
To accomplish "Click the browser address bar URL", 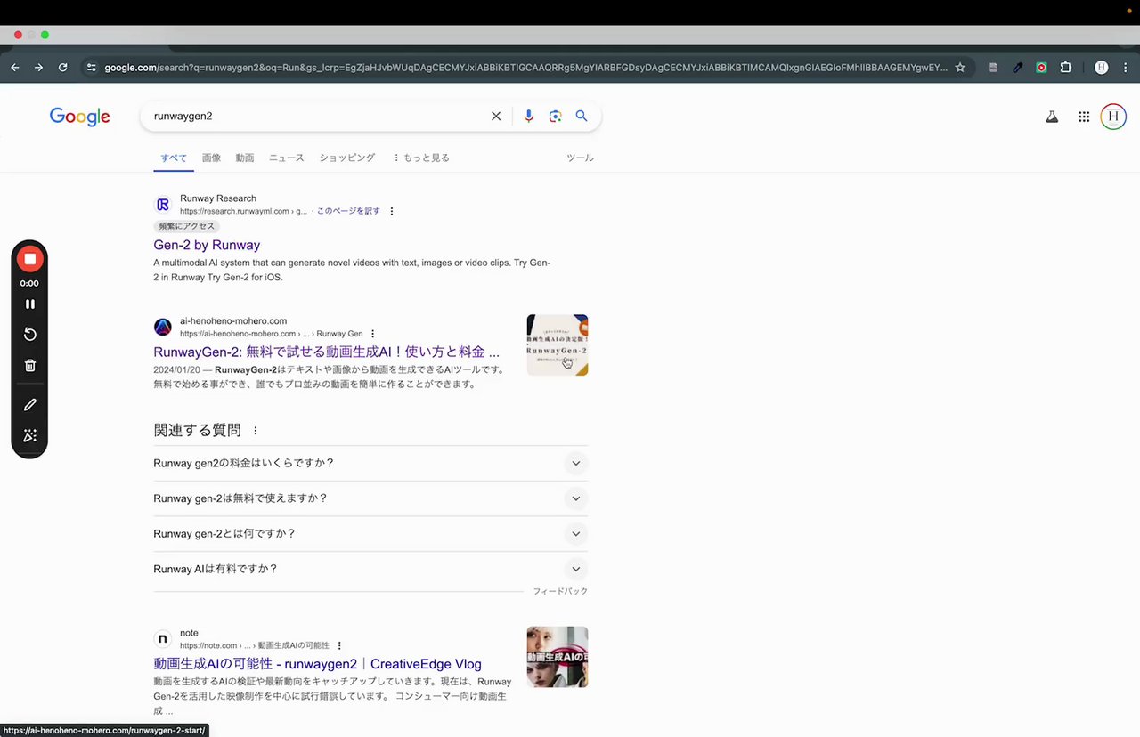I will coord(525,67).
